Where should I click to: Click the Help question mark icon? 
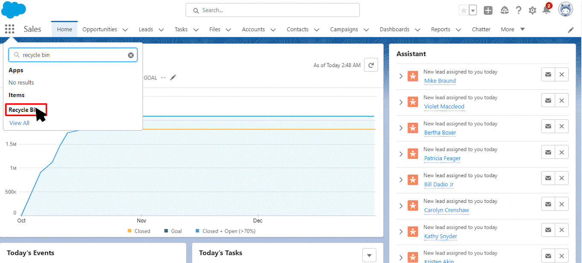click(518, 10)
